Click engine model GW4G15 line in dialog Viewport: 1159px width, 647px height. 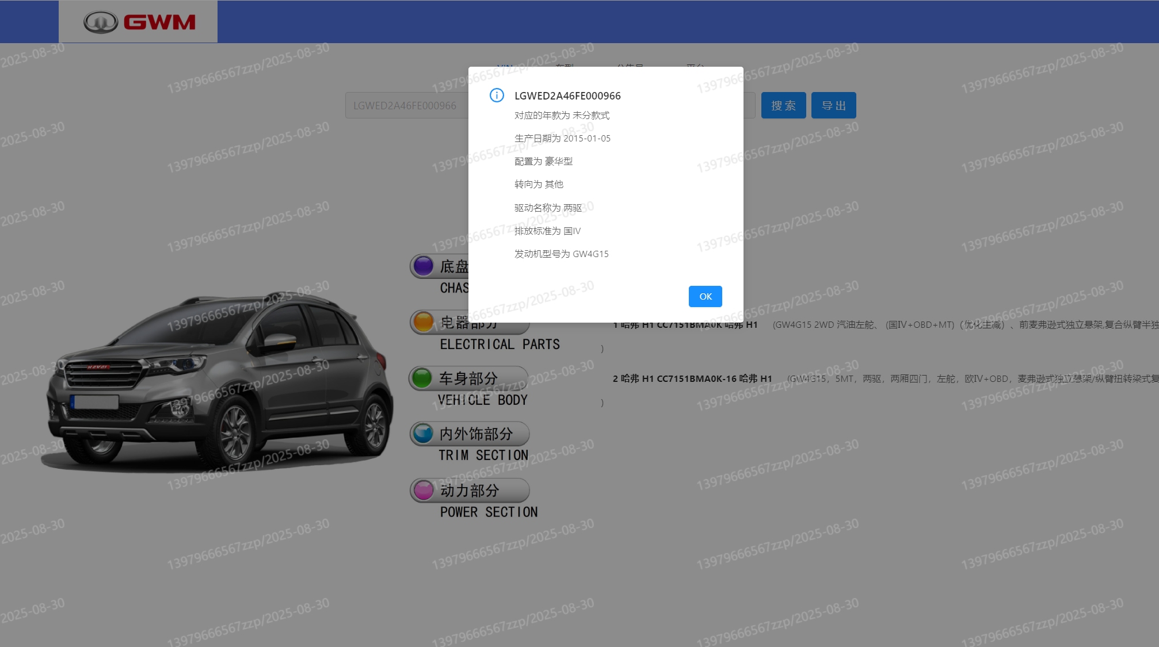(x=561, y=254)
